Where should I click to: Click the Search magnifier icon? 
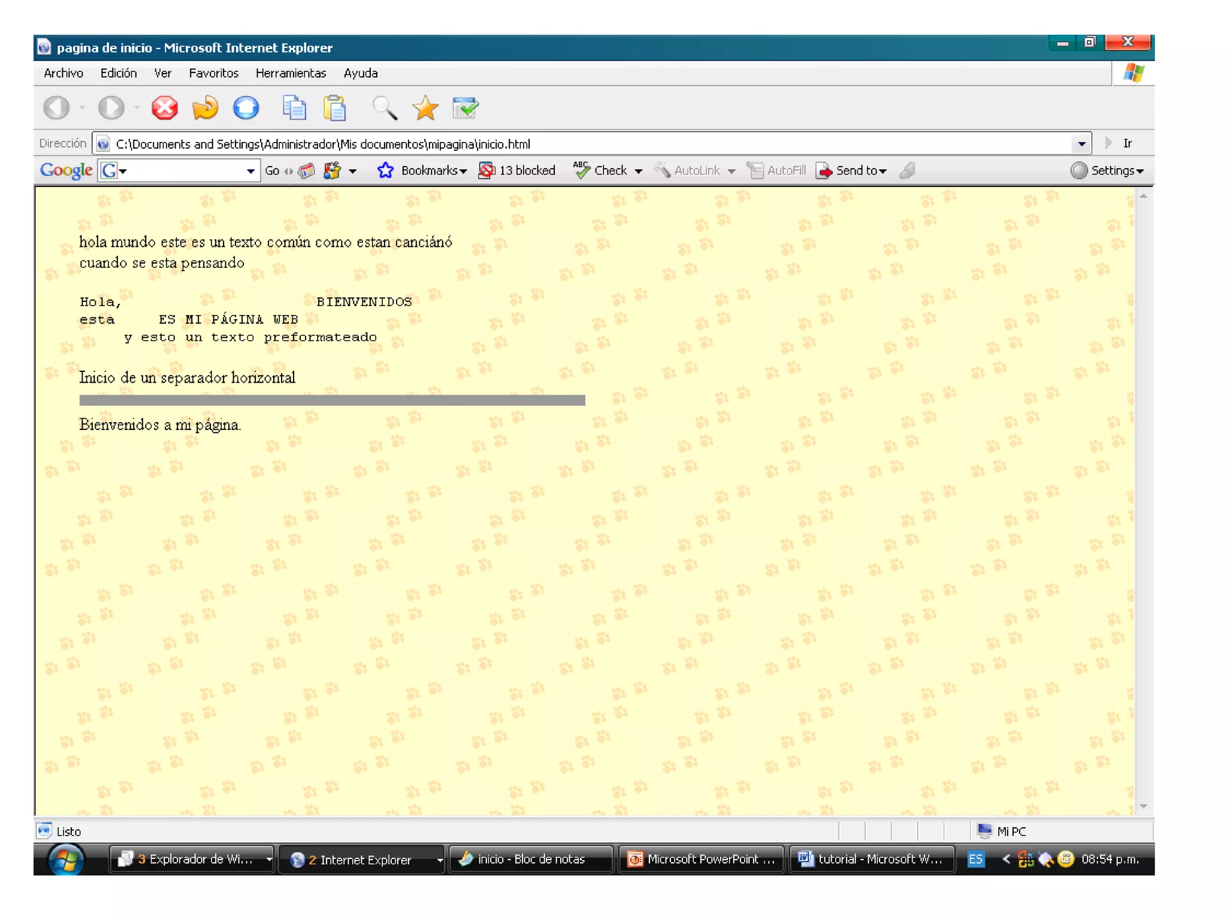384,108
